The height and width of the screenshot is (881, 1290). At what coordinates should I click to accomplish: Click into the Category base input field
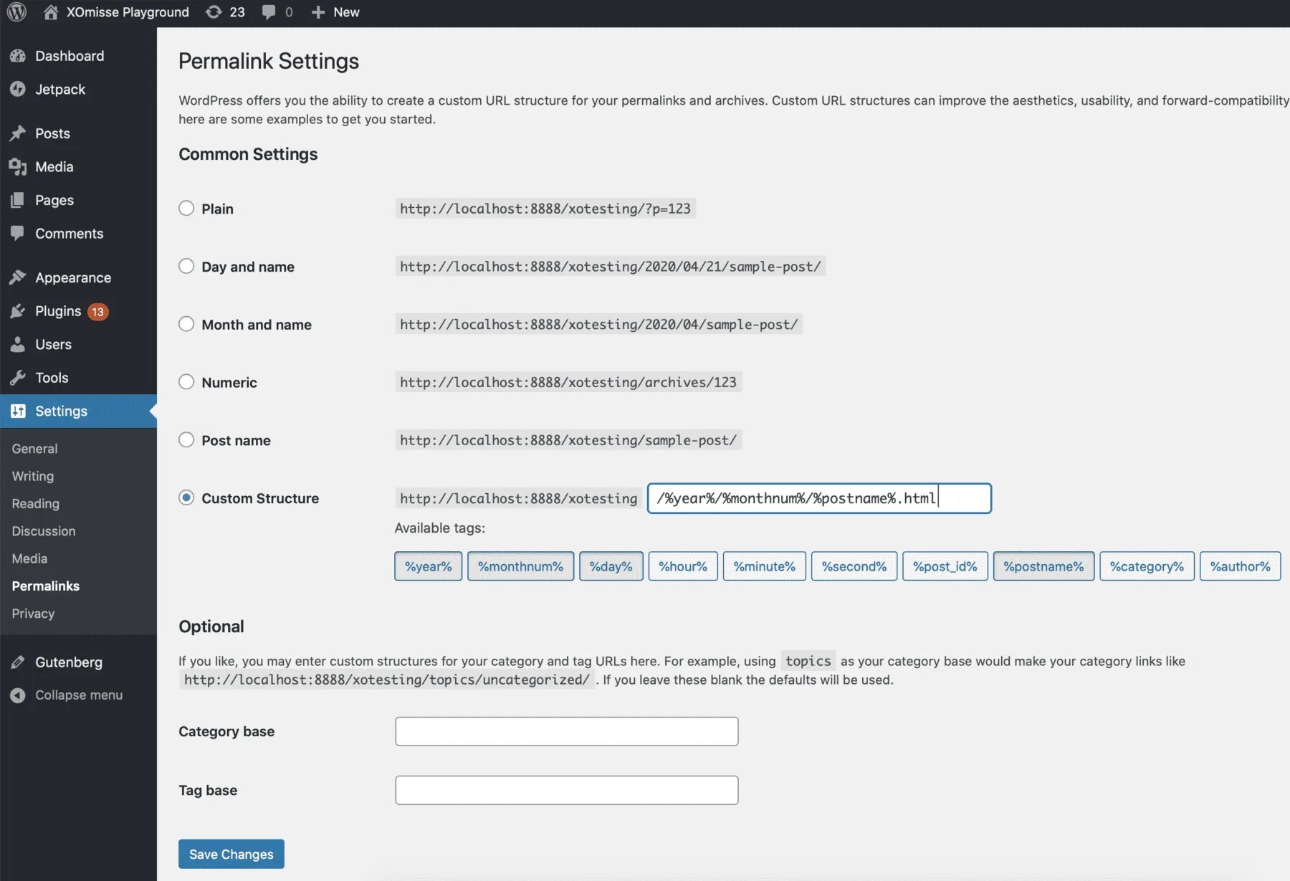click(x=567, y=731)
